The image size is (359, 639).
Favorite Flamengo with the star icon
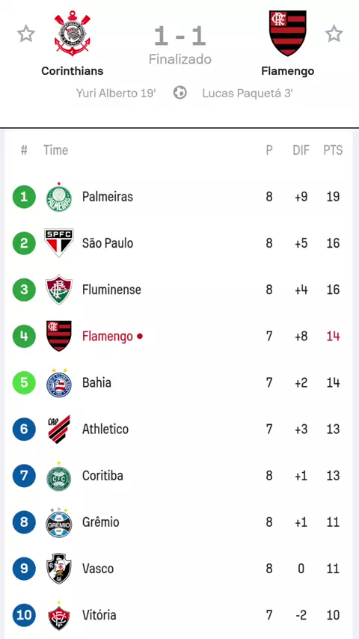[x=334, y=34]
